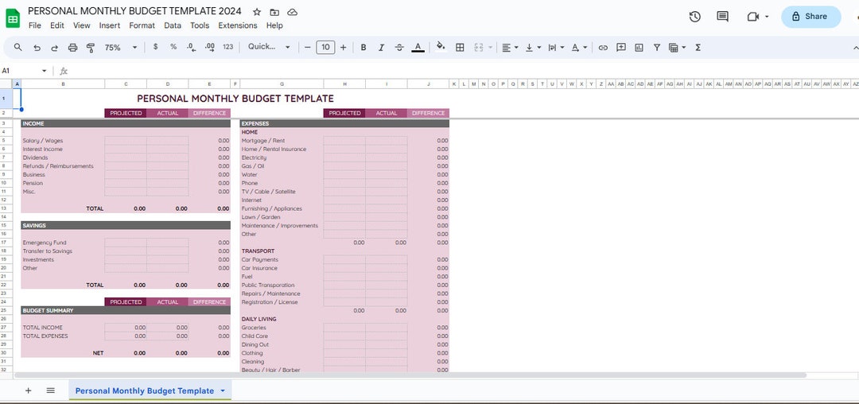The height and width of the screenshot is (404, 859).
Task: Open the Tools menu
Action: click(x=200, y=25)
